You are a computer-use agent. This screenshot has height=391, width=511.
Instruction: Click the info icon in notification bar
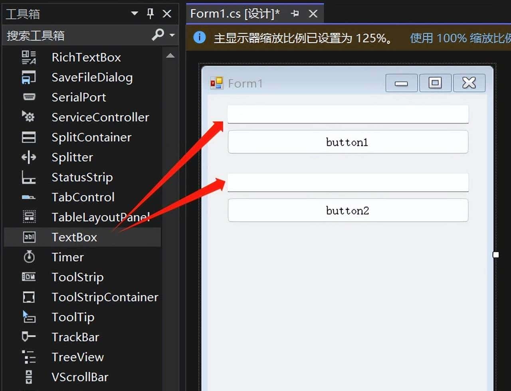pos(200,38)
